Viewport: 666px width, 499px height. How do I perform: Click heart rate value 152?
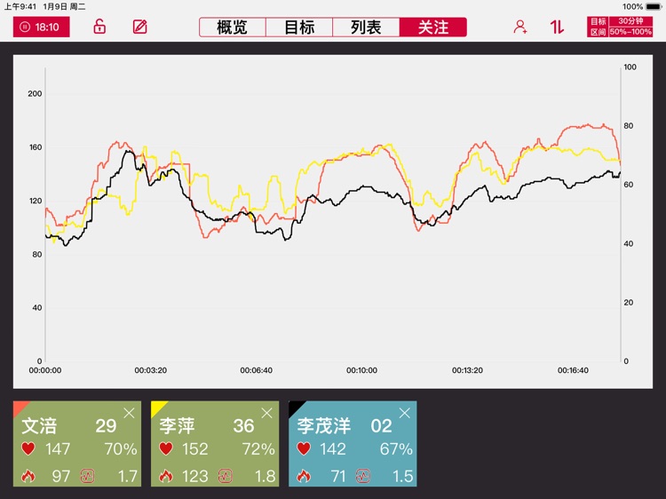[195, 449]
